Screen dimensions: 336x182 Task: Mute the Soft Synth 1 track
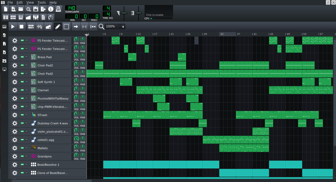(x=22, y=82)
